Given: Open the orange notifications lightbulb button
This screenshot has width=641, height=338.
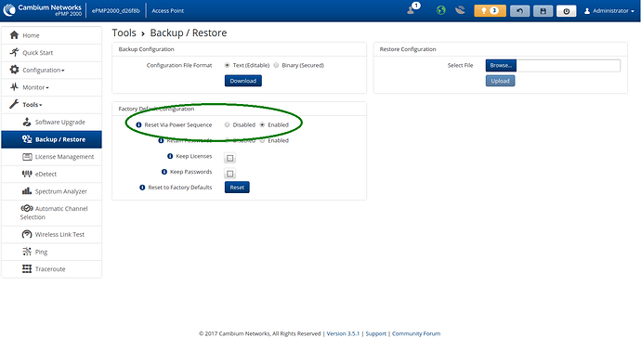Looking at the screenshot, I should coord(490,10).
